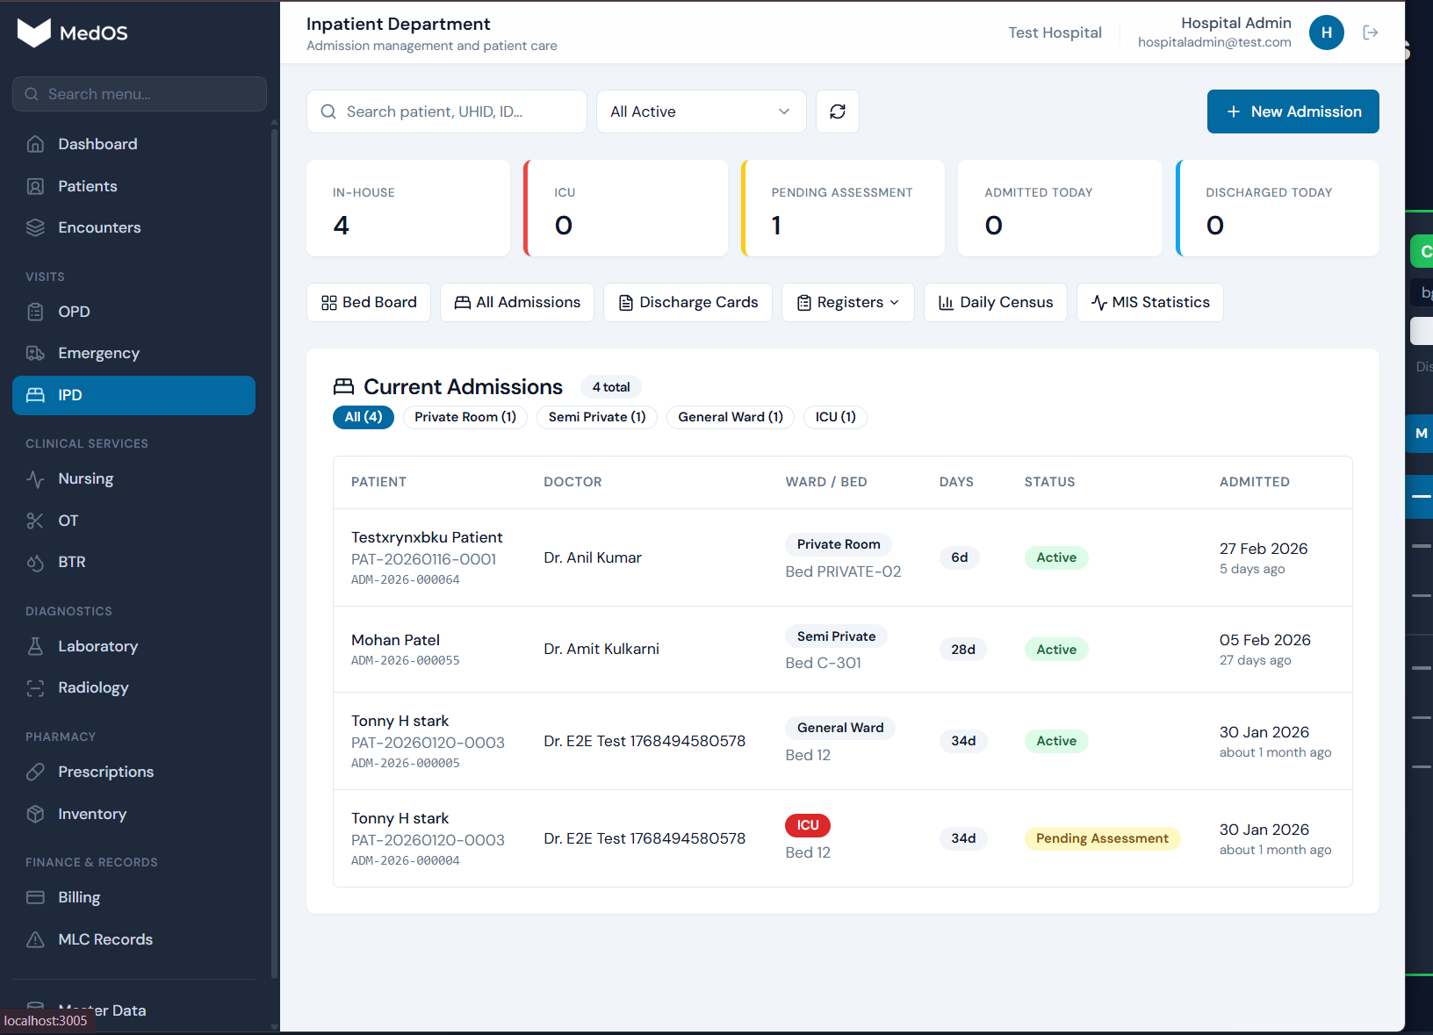This screenshot has height=1035, width=1433.
Task: Open the IPD section in sidebar
Action: click(x=133, y=395)
